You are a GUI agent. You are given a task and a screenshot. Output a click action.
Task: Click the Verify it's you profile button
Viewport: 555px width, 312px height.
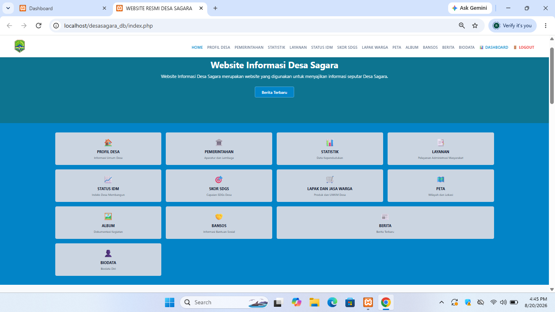[512, 26]
